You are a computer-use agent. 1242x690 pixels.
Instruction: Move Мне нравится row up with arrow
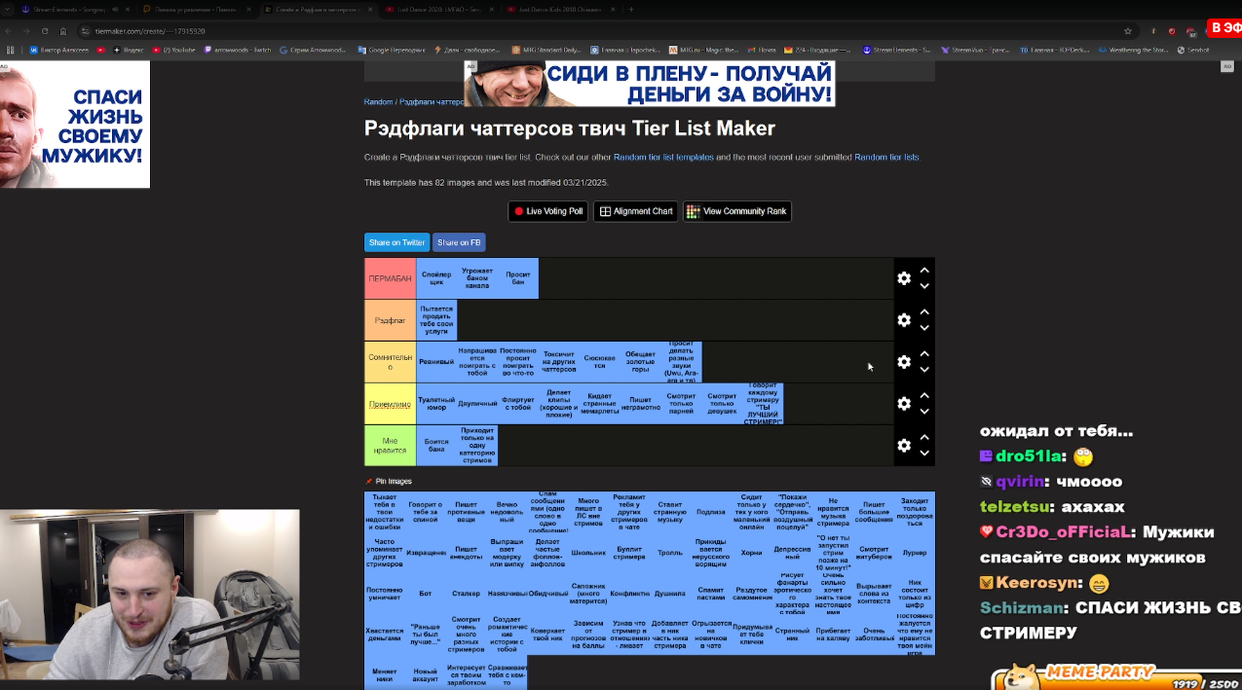click(924, 437)
